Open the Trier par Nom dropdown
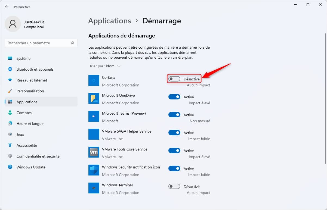327x210 pixels. point(105,66)
